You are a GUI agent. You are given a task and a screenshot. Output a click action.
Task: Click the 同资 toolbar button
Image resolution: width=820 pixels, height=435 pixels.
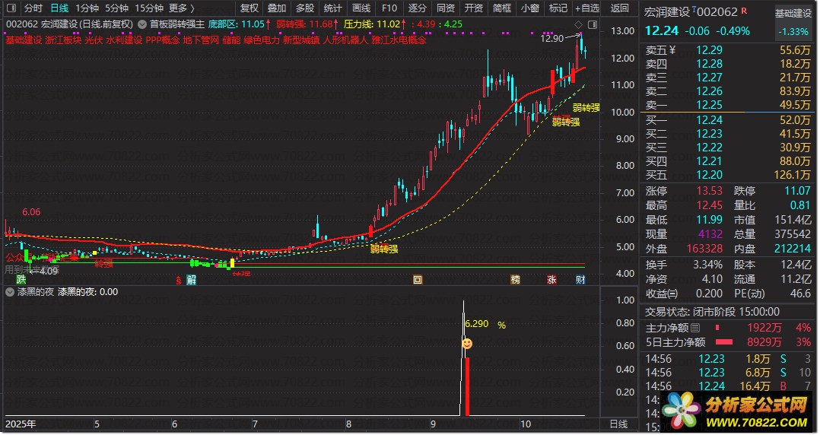click(x=446, y=8)
